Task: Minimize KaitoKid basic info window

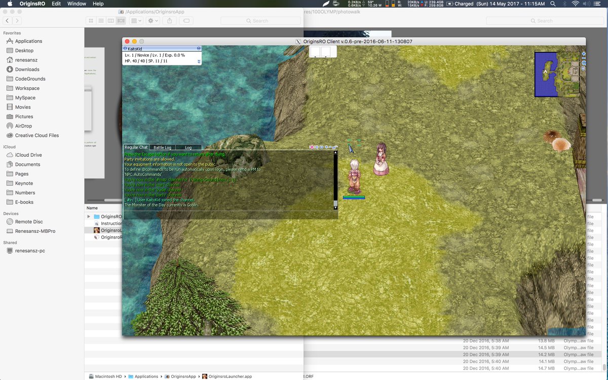Action: click(x=199, y=49)
